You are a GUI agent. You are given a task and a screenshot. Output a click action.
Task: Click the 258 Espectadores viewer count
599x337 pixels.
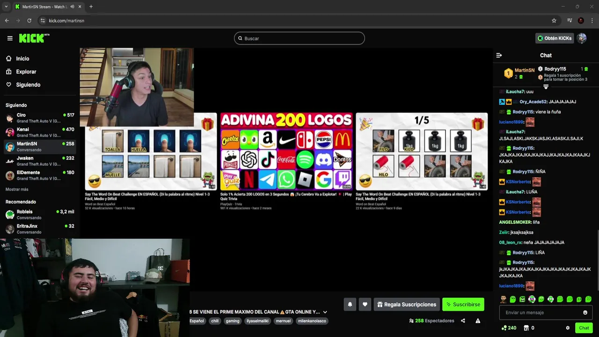click(431, 321)
